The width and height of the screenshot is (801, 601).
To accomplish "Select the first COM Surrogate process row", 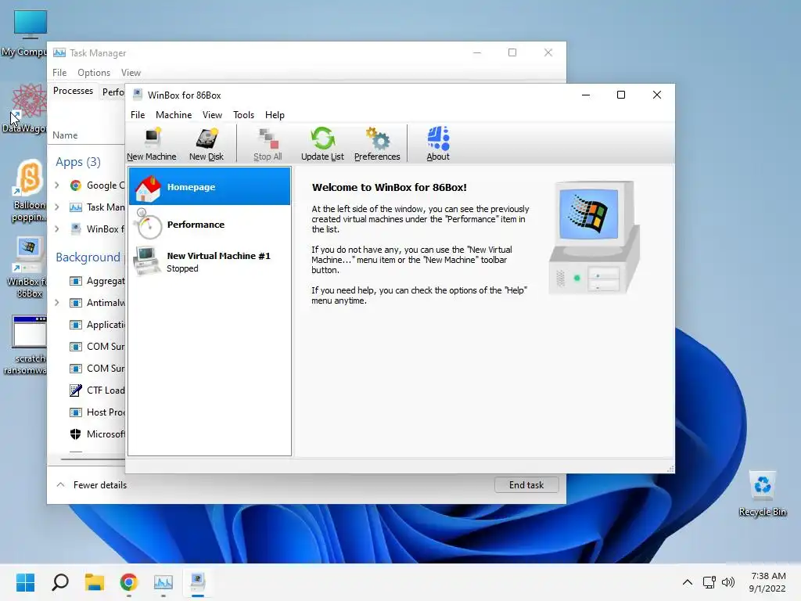I will (87, 347).
